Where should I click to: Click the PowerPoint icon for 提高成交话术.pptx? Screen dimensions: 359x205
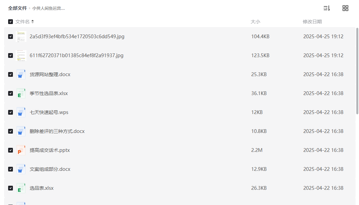pyautogui.click(x=21, y=150)
